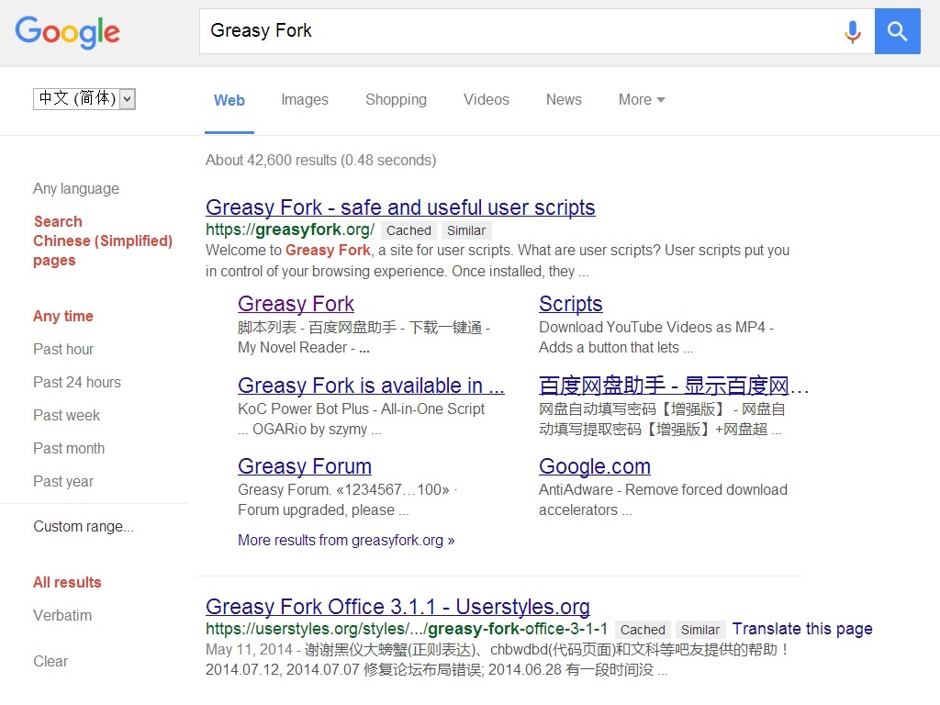Expand the More search options menu
The image size is (940, 705).
click(x=641, y=100)
